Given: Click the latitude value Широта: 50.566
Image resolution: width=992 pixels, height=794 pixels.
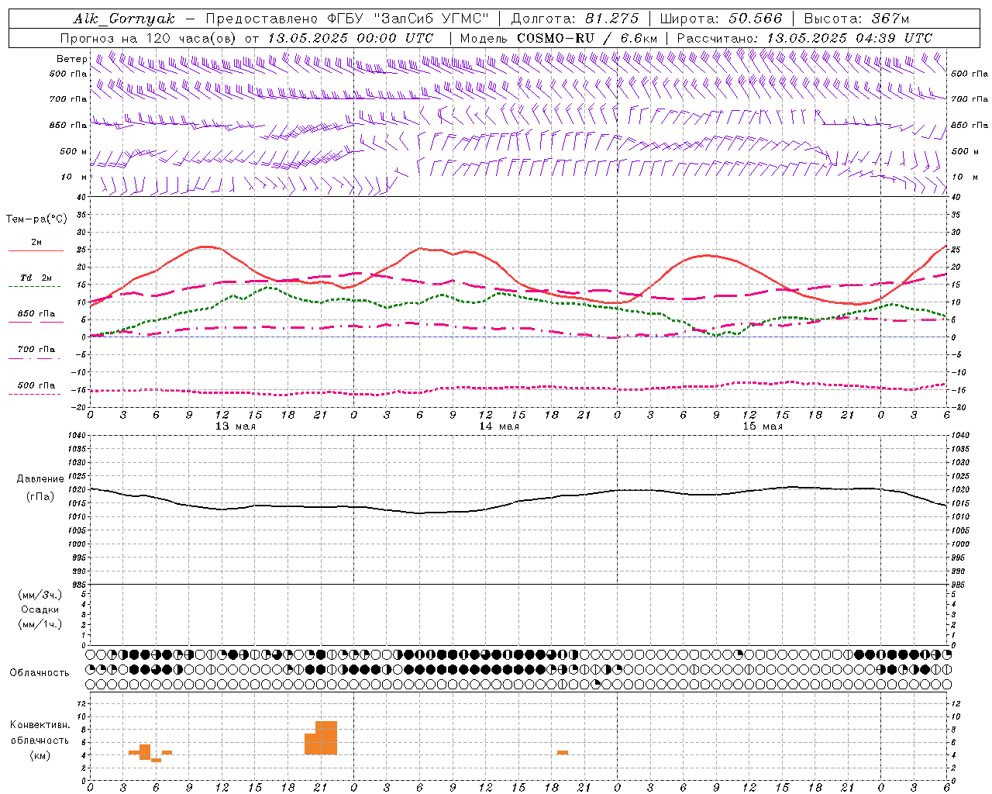Looking at the screenshot, I should pyautogui.click(x=721, y=19).
